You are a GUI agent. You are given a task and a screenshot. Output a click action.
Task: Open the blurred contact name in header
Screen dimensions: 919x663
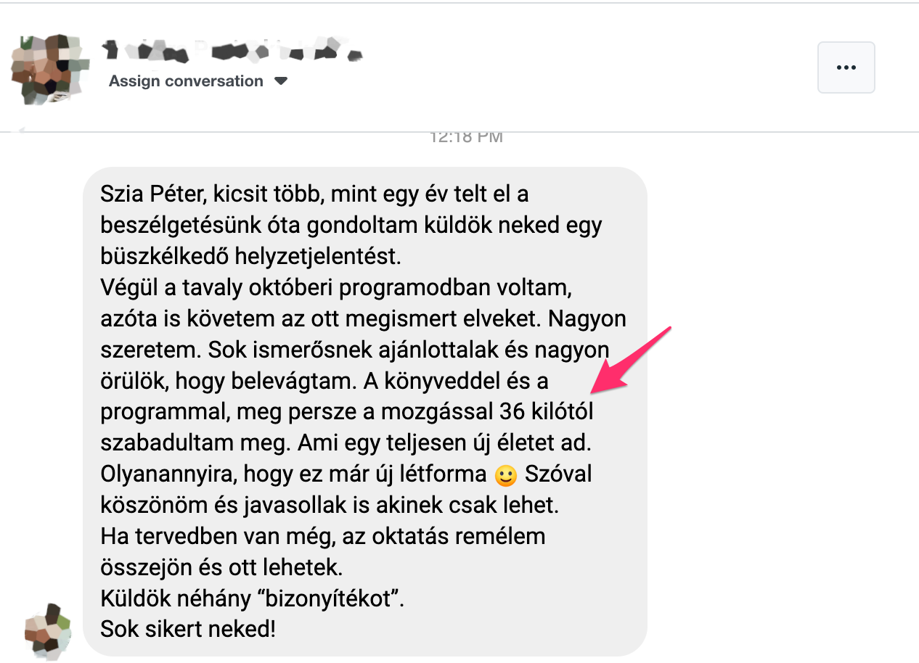tap(232, 49)
